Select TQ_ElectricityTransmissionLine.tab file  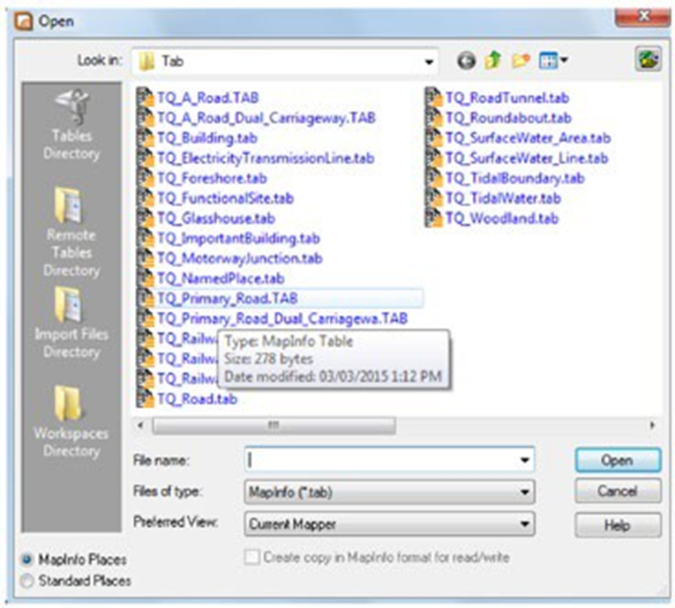[266, 159]
